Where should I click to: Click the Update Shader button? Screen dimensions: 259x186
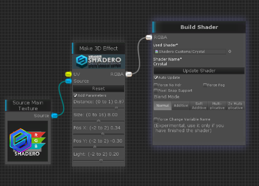coord(199,71)
